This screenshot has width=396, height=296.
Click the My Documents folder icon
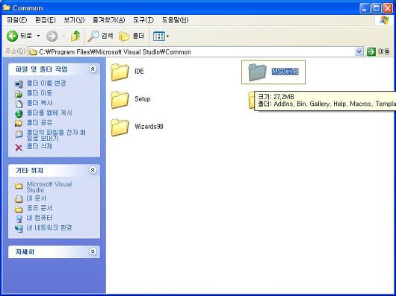[x=19, y=199]
